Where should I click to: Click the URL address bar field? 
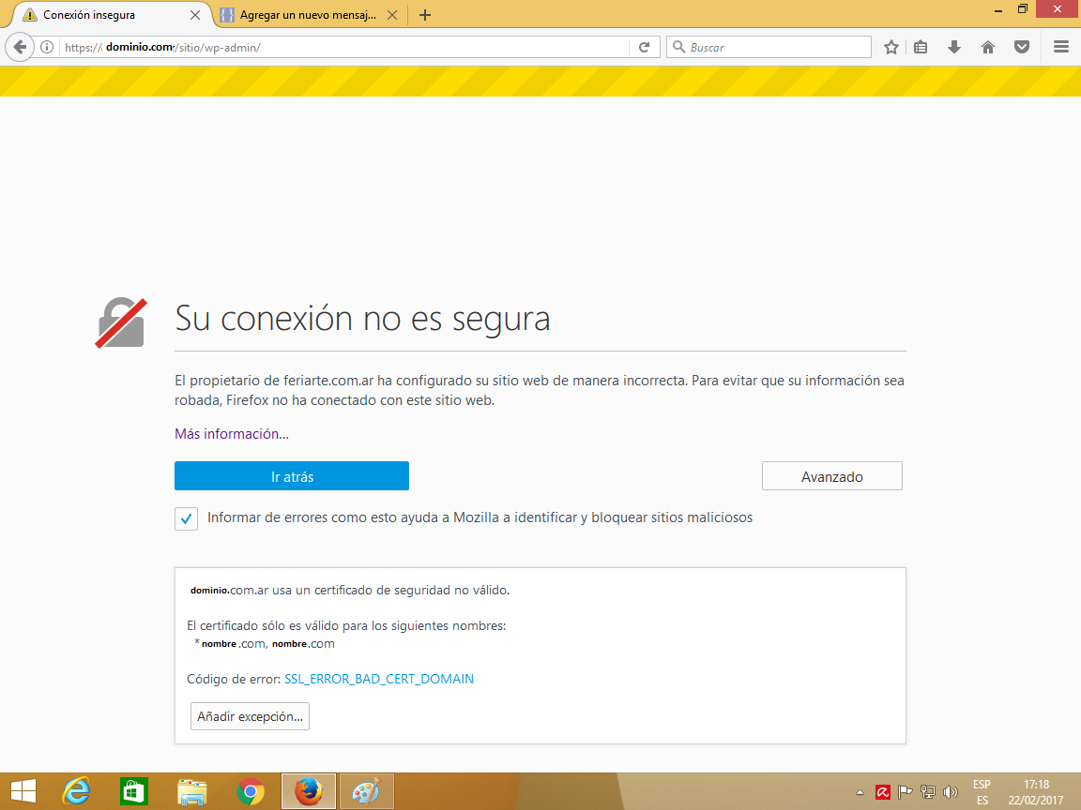click(344, 47)
